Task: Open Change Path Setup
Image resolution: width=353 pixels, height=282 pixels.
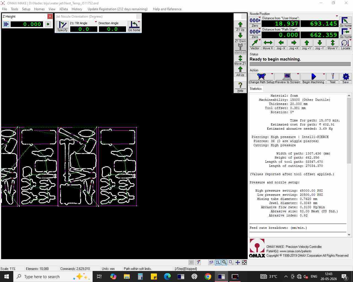Action: pos(261,78)
